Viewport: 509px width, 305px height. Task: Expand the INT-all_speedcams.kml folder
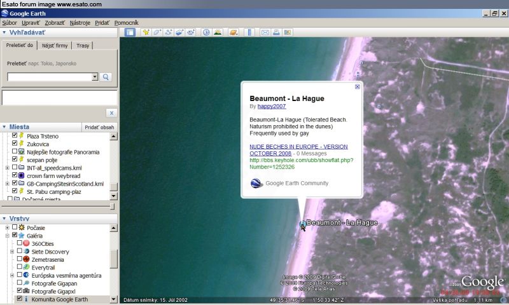7,168
